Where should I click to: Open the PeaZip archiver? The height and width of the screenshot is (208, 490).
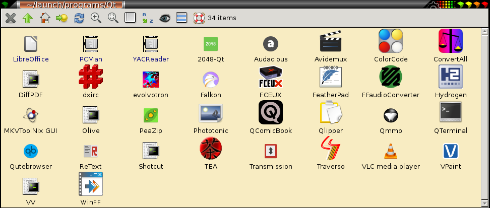point(151,115)
